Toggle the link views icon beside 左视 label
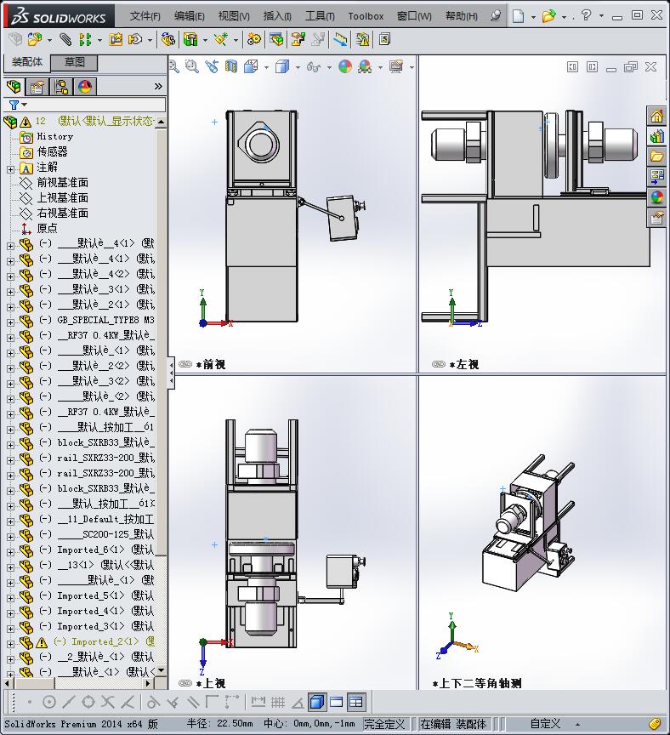Image resolution: width=670 pixels, height=735 pixels. tap(439, 364)
